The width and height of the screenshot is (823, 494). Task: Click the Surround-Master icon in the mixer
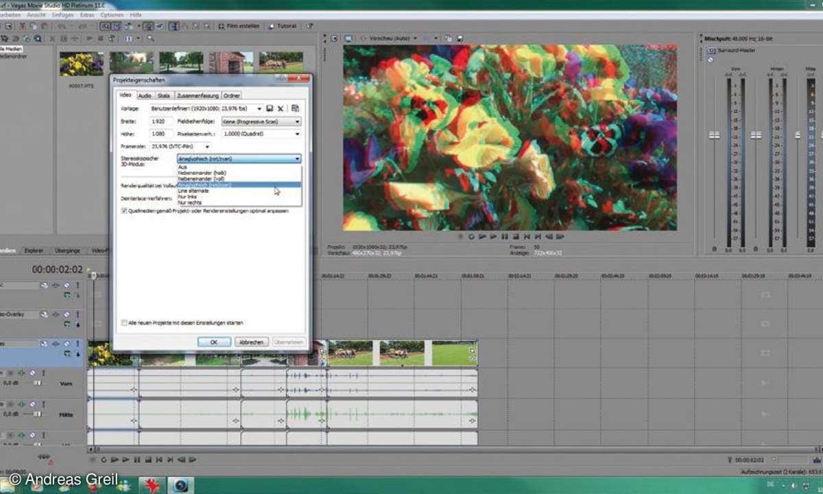pyautogui.click(x=711, y=51)
